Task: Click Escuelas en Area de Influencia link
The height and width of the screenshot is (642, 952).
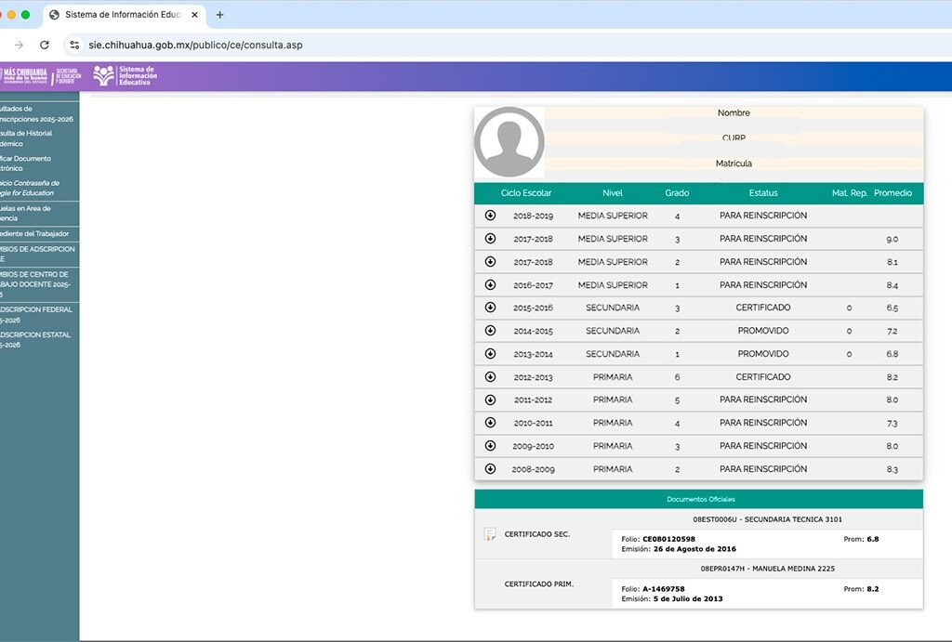Action: tap(28, 214)
